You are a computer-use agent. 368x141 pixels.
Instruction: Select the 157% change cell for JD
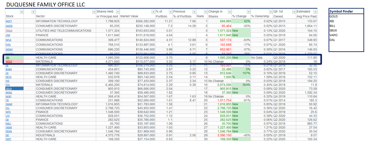point(241,73)
